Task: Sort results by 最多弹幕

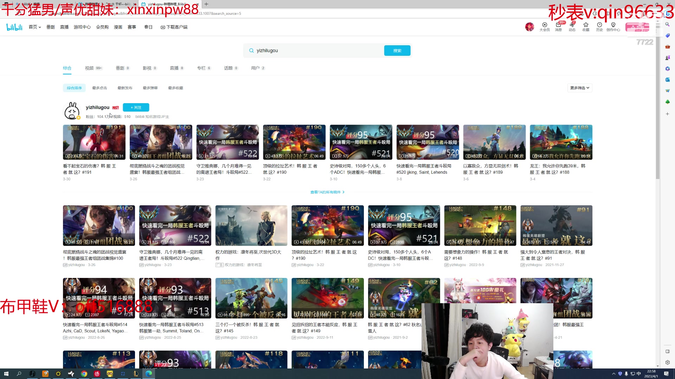Action: (x=150, y=88)
